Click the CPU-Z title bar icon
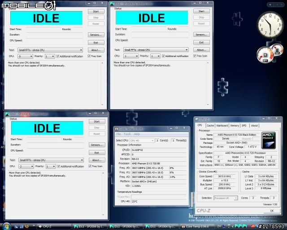 pos(197,119)
